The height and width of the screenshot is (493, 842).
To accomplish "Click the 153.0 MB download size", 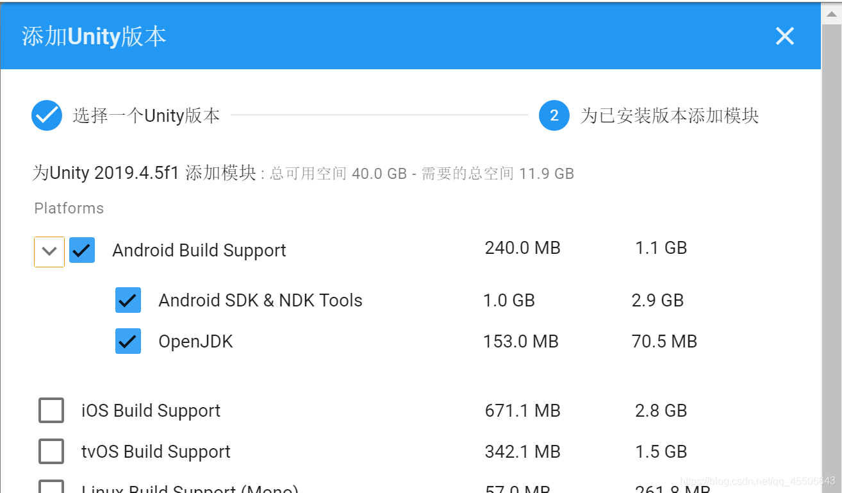I will pos(521,341).
